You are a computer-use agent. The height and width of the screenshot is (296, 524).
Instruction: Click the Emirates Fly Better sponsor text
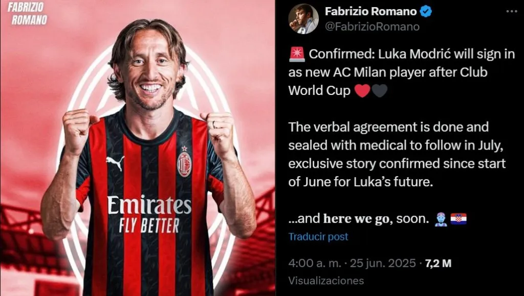pos(149,214)
